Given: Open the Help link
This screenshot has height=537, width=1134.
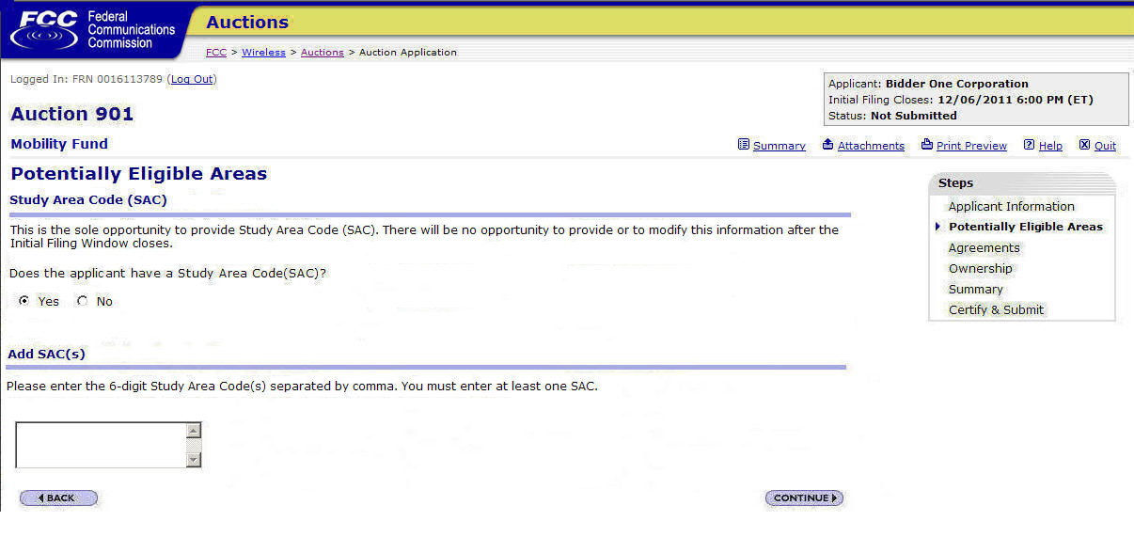Looking at the screenshot, I should click(x=1050, y=146).
